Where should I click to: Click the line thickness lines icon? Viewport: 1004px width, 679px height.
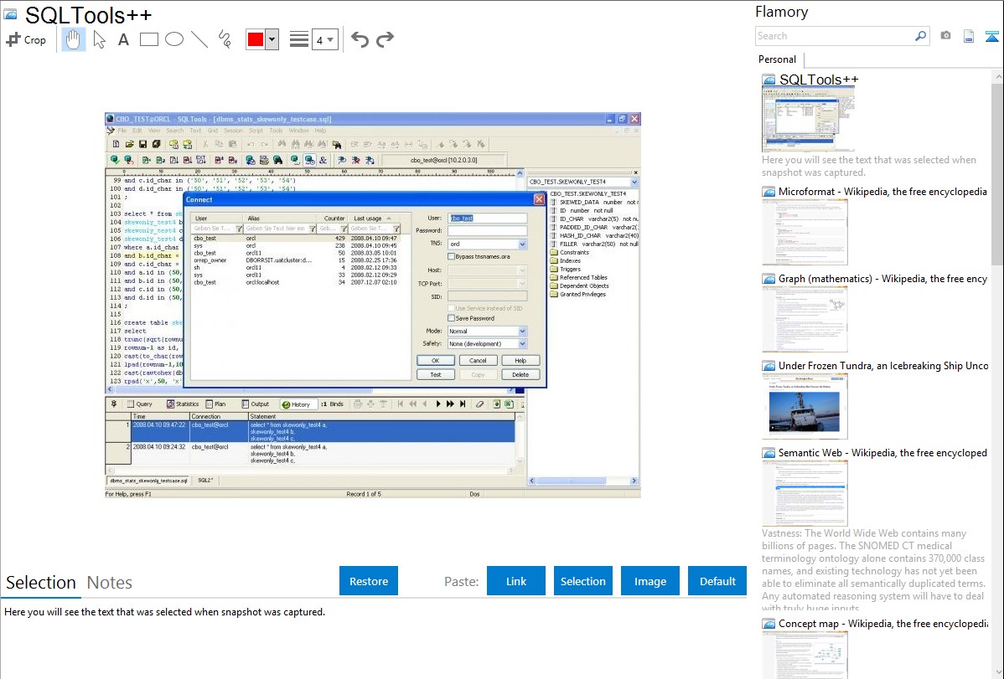click(x=299, y=39)
